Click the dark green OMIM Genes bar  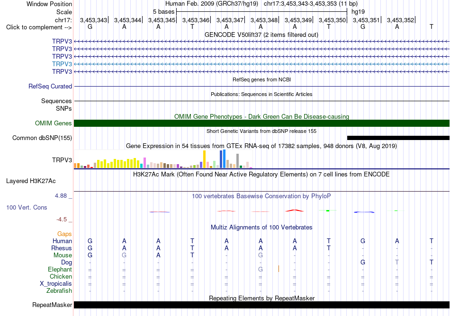(x=261, y=123)
